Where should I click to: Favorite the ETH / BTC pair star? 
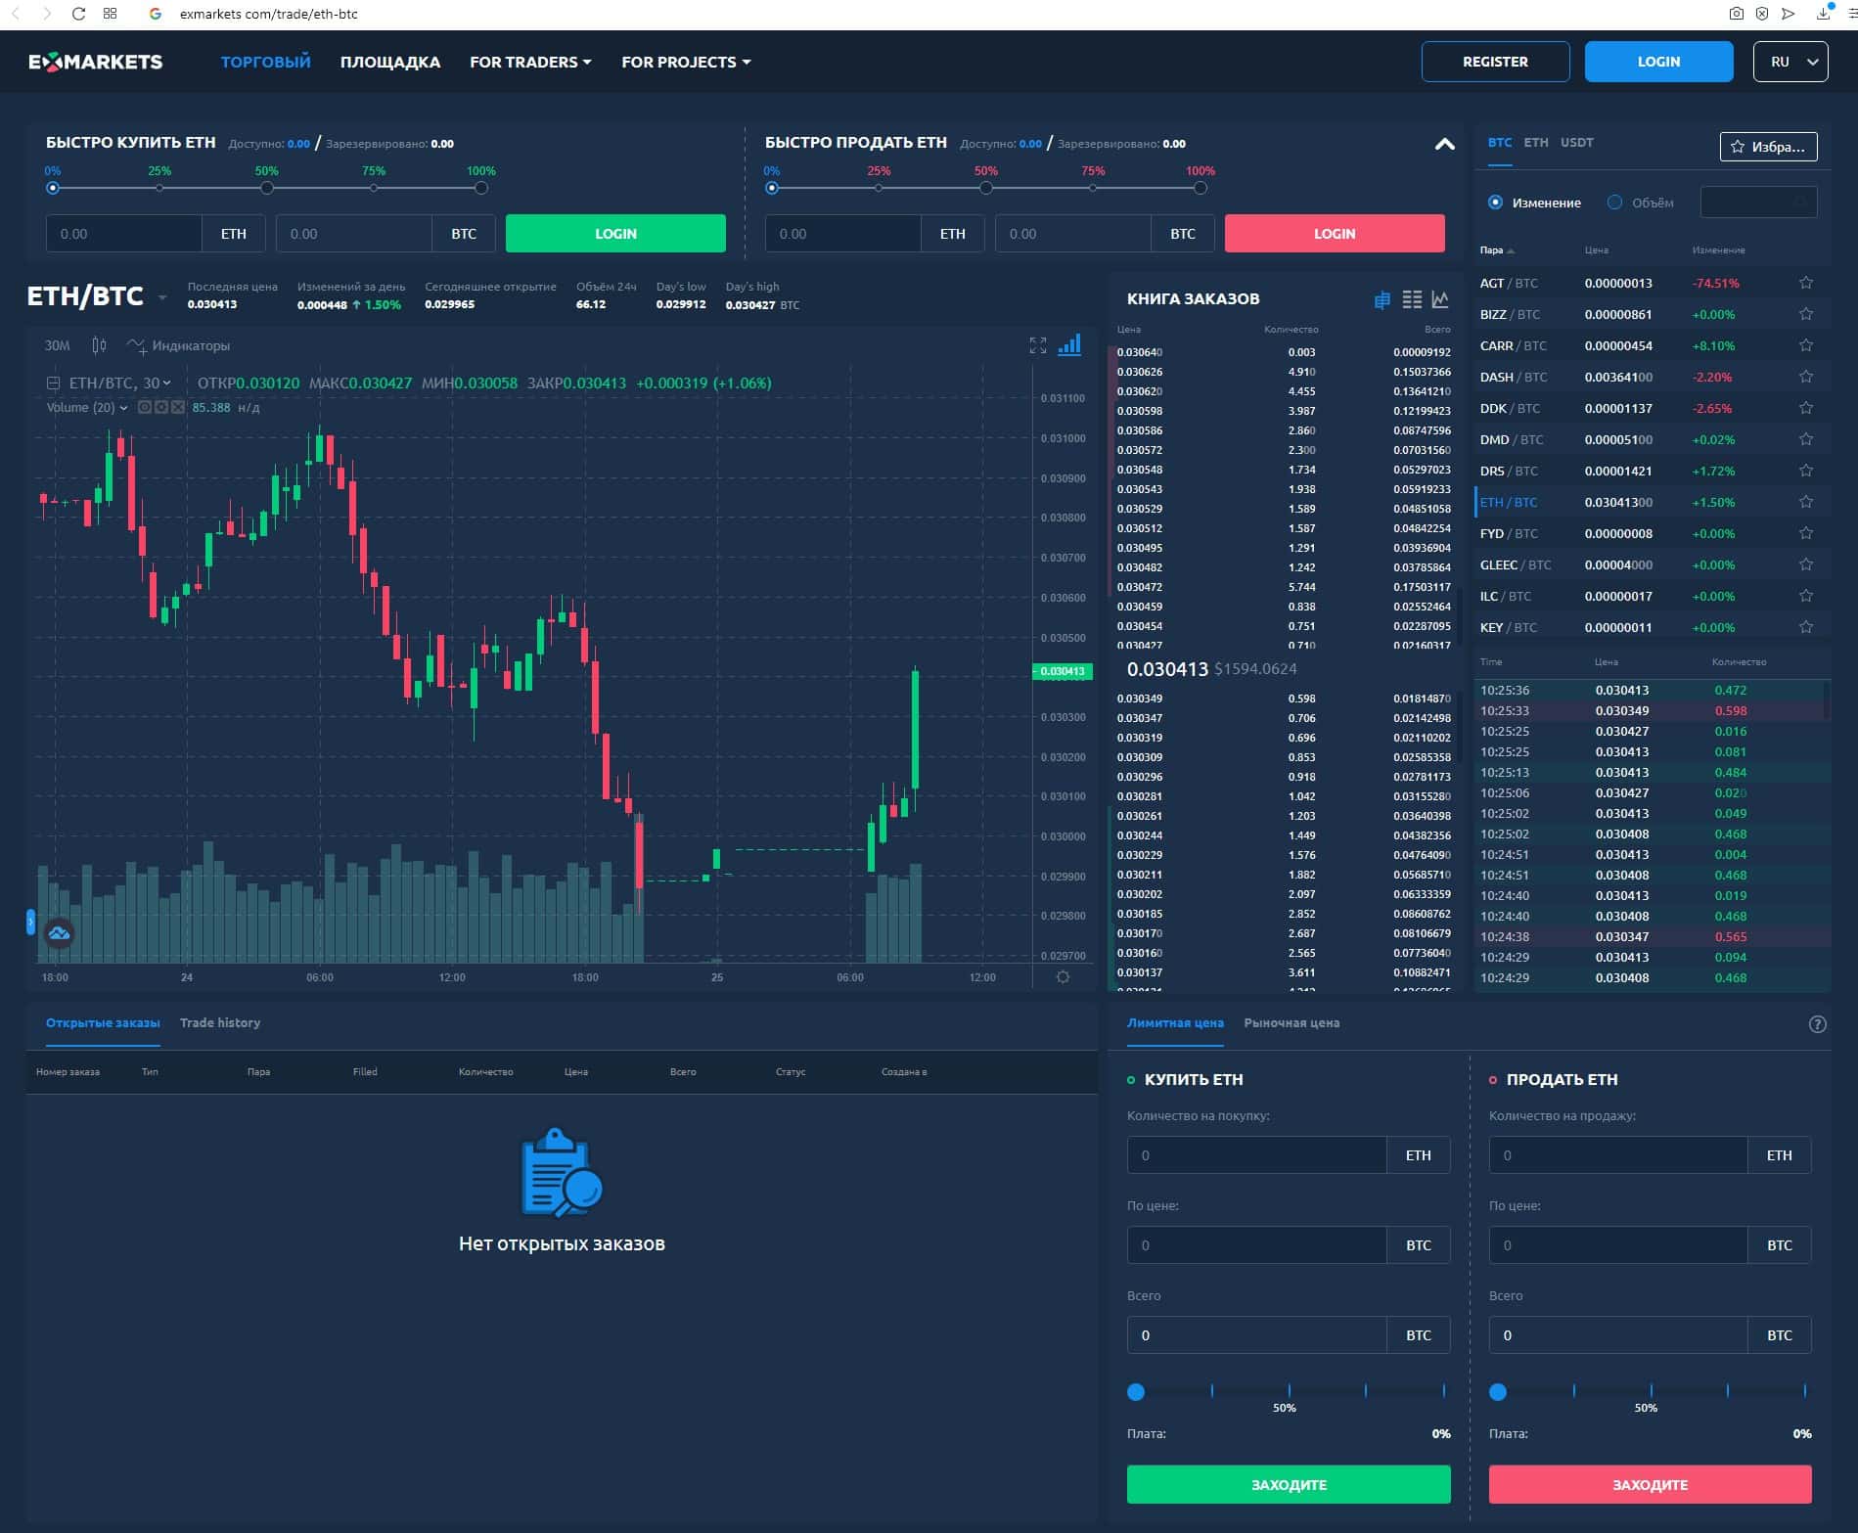click(1806, 502)
